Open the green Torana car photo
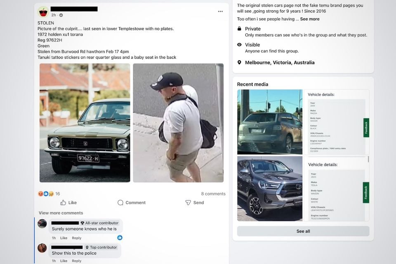 click(x=85, y=123)
